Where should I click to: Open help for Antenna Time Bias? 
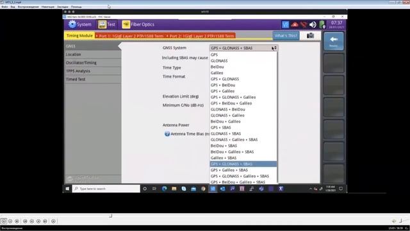point(167,134)
